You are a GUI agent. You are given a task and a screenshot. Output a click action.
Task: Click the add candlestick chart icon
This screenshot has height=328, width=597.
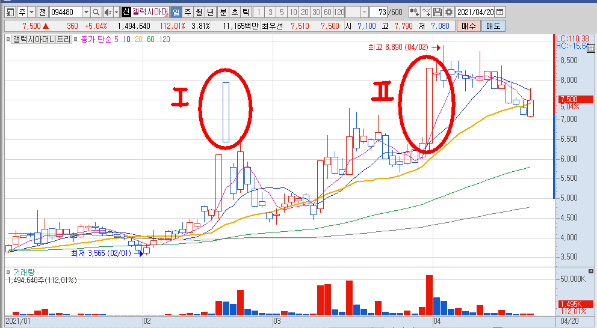pos(415,12)
